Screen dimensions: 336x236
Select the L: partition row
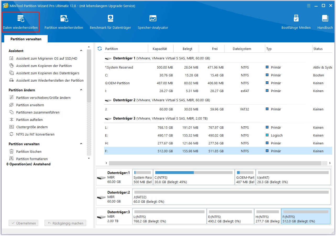pyautogui.click(x=218, y=128)
